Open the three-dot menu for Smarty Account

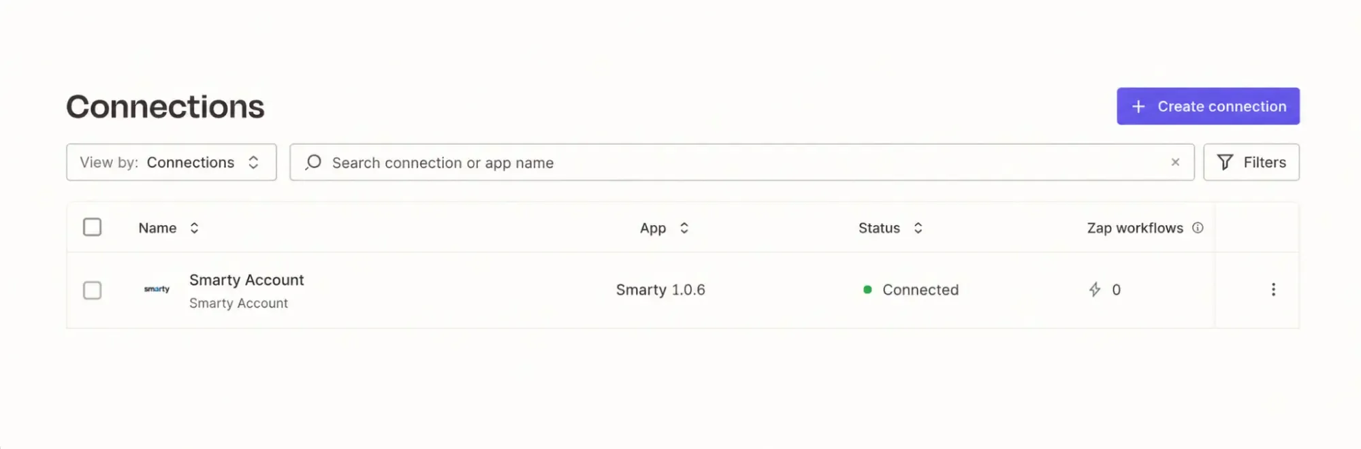1273,290
